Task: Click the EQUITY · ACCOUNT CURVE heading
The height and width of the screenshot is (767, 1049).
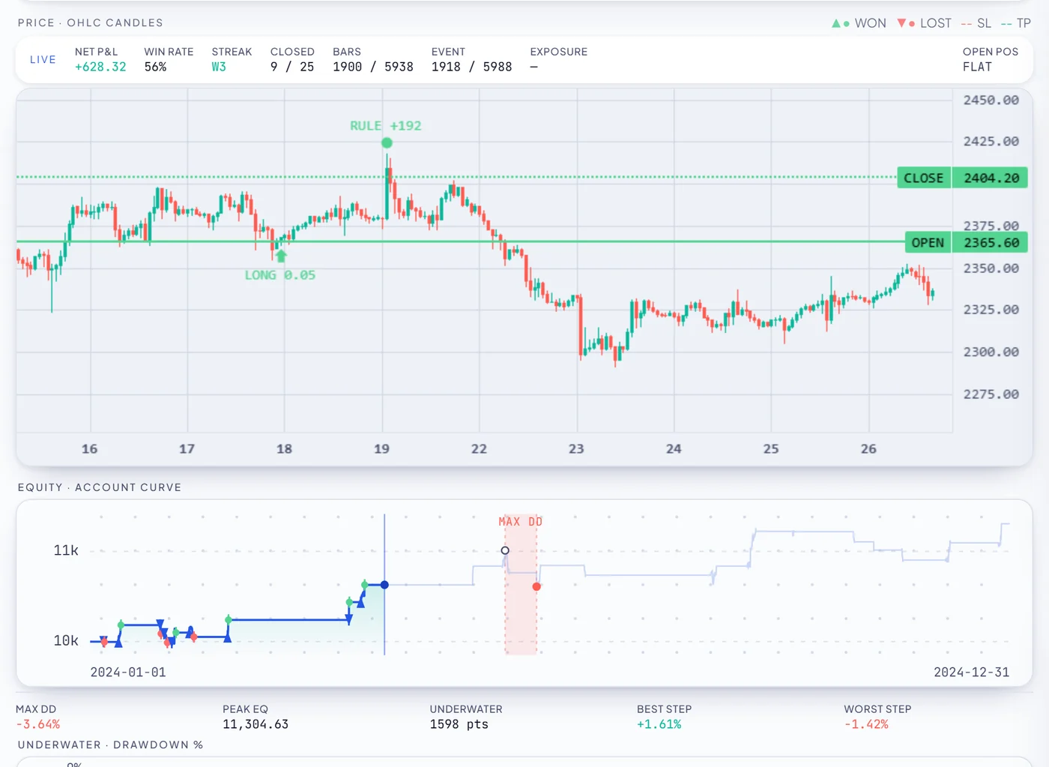Action: 100,487
